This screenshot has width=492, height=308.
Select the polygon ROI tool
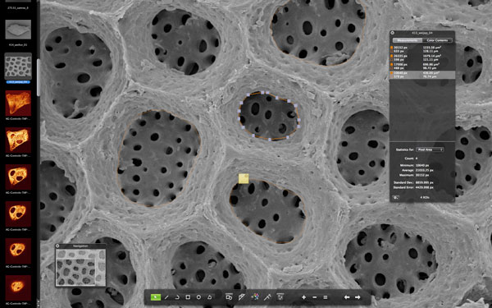pos(210,297)
